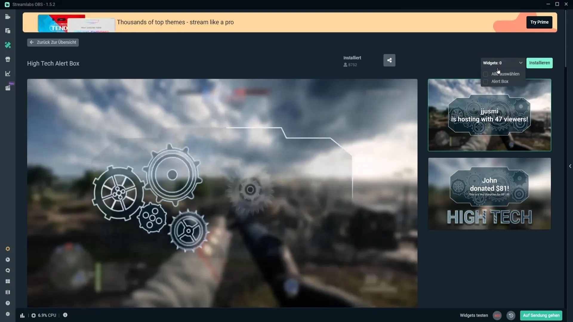The height and width of the screenshot is (322, 573).
Task: Click the Streamlabs OBS app icon in title bar
Action: click(x=7, y=4)
